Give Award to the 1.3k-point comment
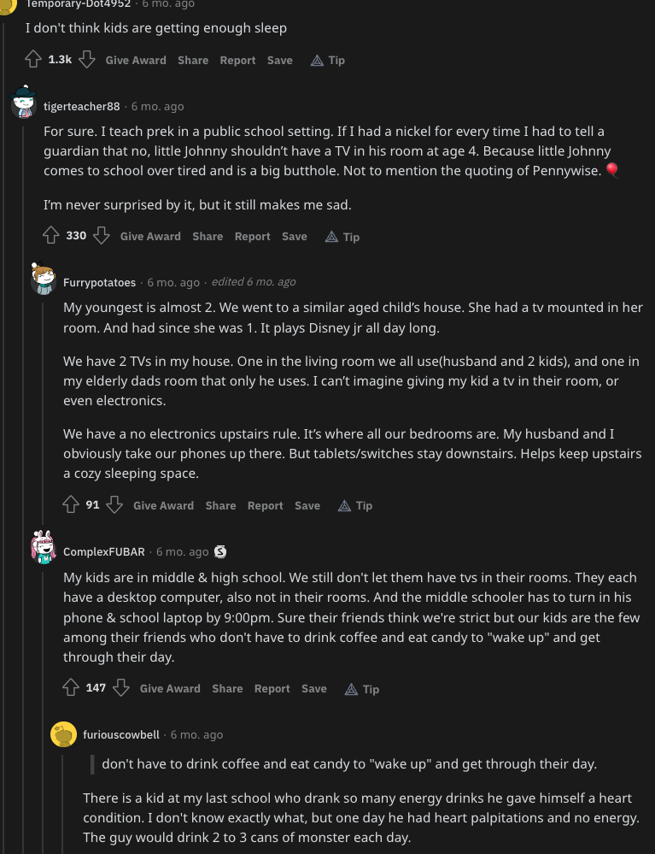The image size is (655, 854). pos(136,60)
